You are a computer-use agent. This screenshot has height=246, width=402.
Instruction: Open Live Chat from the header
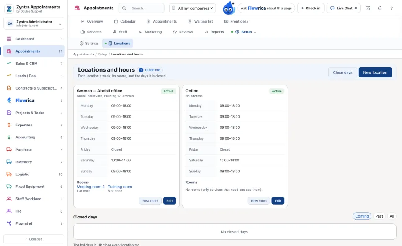[343, 8]
